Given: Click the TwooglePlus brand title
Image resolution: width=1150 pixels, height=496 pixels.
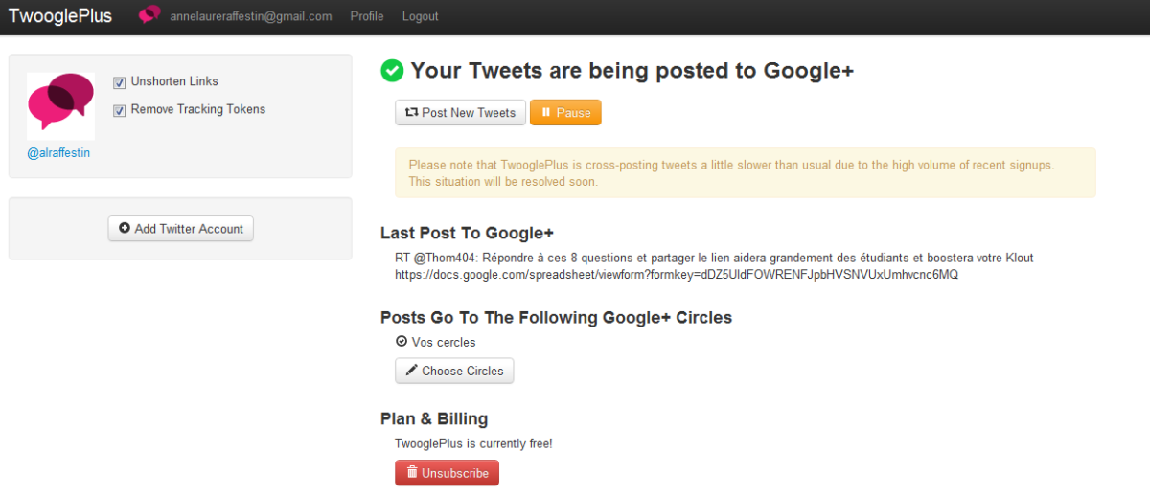Looking at the screenshot, I should [x=60, y=16].
